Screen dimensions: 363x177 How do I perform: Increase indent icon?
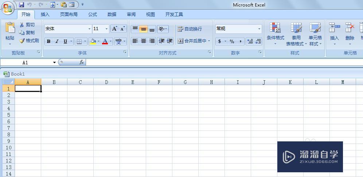pyautogui.click(x=170, y=41)
